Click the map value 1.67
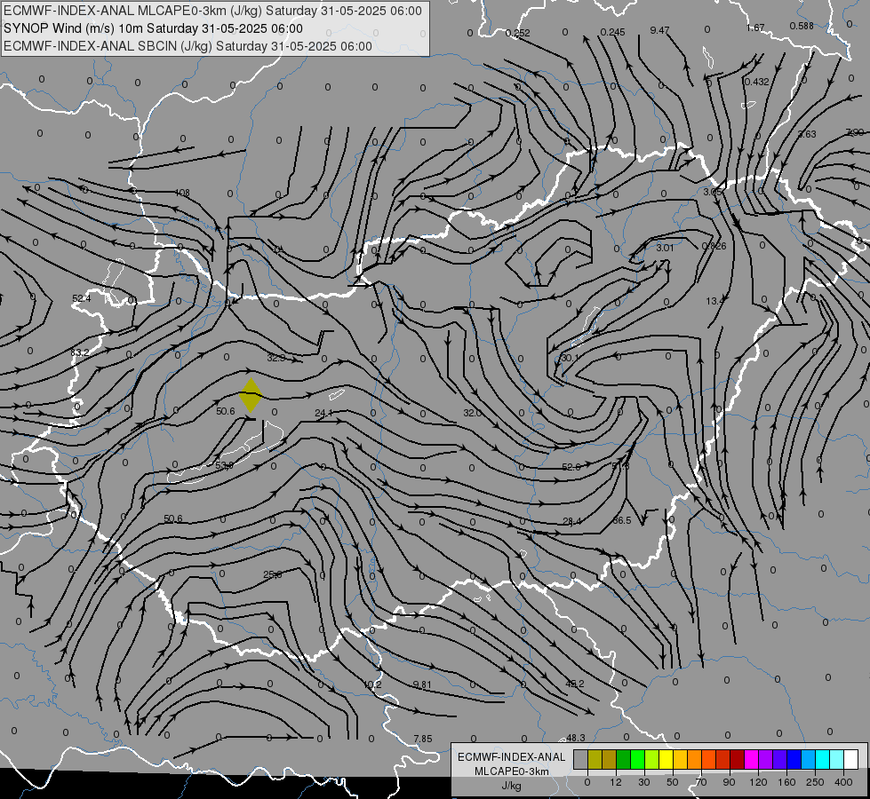 pos(755,28)
